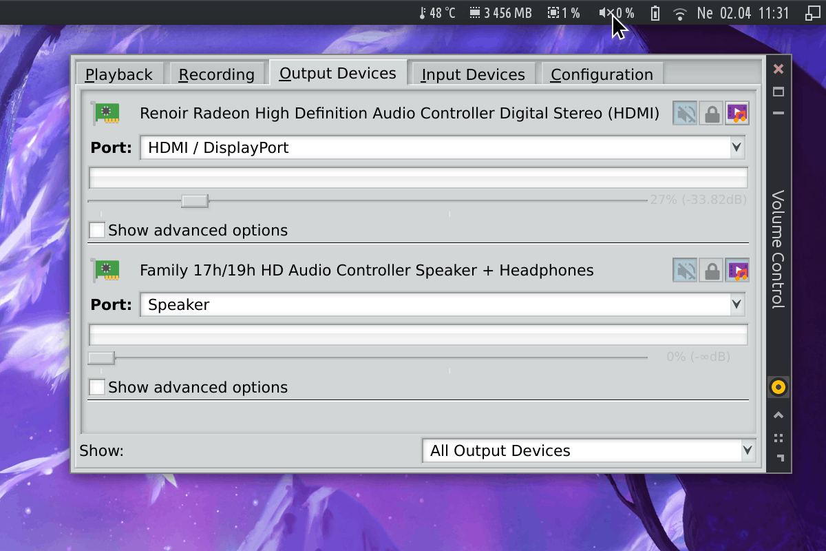Click the Family 17h/19h volume level meter
826x551 pixels.
419,335
